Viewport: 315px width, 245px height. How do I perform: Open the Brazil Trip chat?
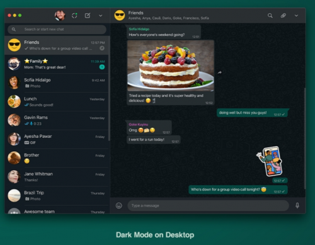pyautogui.click(x=57, y=196)
